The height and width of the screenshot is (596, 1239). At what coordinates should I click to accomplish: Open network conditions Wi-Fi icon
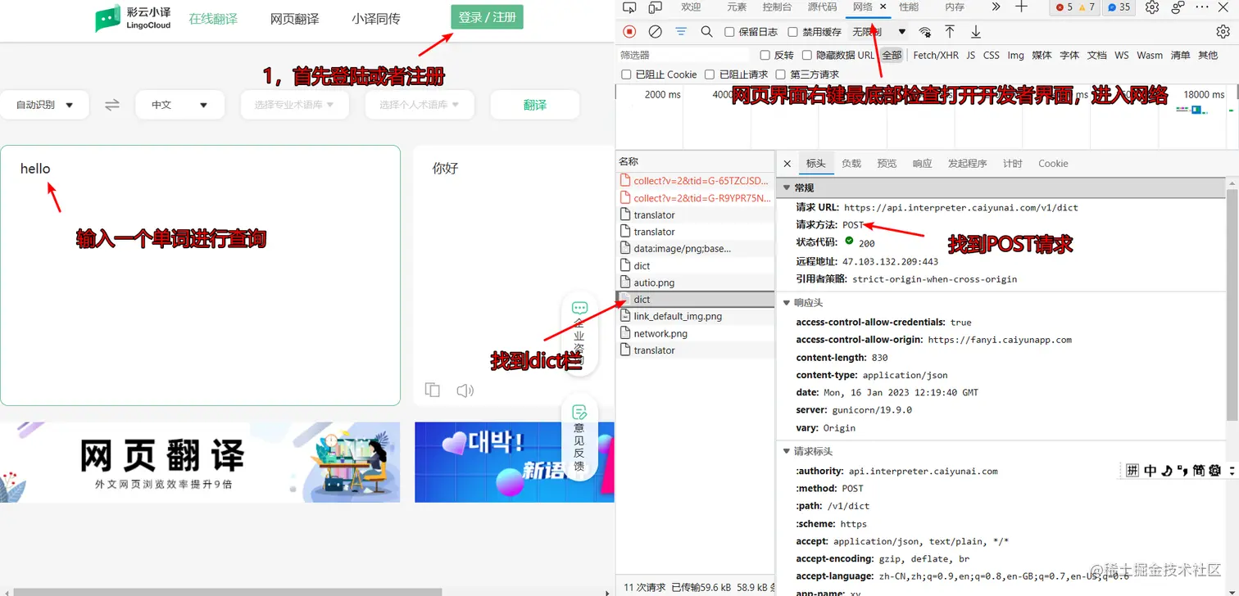924,32
